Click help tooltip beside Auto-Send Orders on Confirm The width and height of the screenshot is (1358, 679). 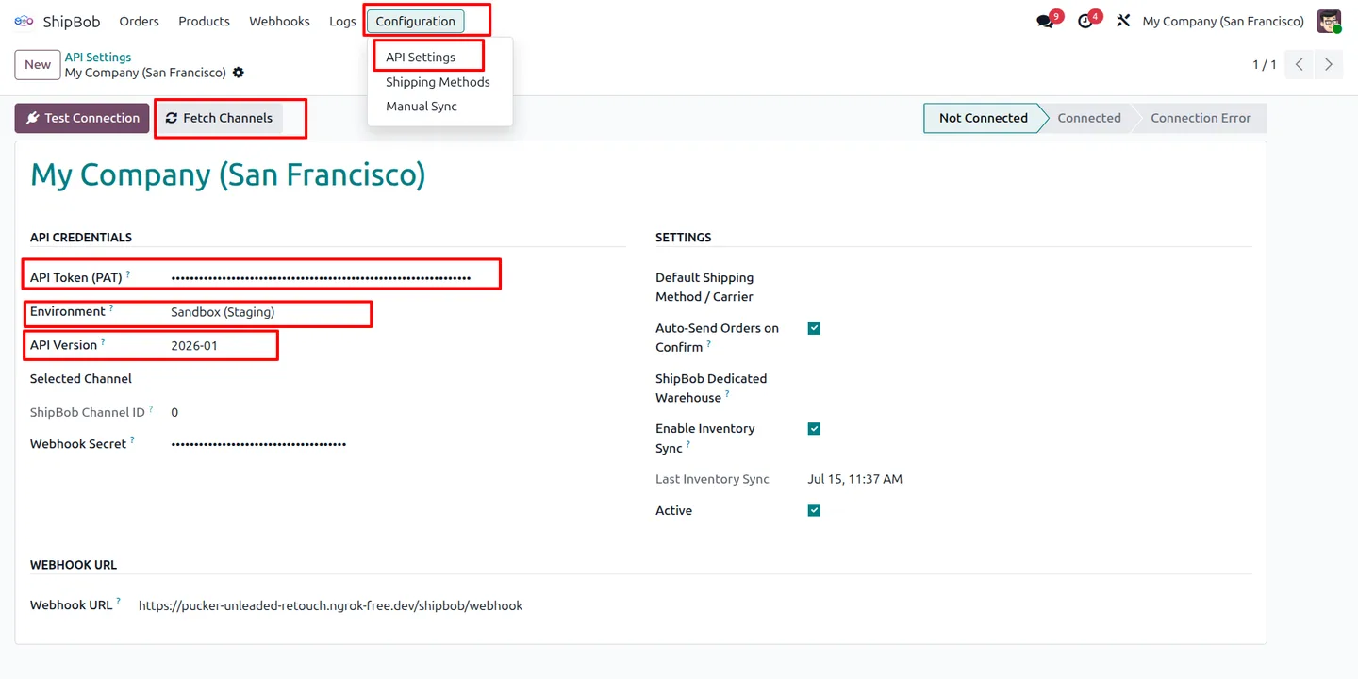point(709,344)
